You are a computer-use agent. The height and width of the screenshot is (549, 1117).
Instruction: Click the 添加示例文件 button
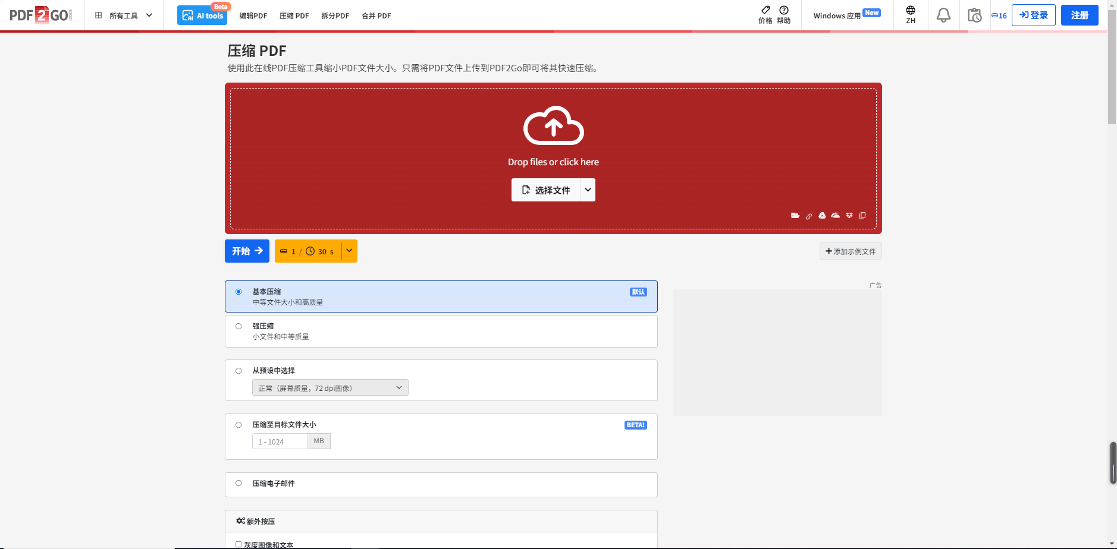tap(851, 251)
